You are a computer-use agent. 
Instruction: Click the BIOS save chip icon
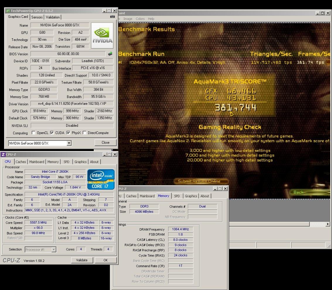(x=110, y=54)
